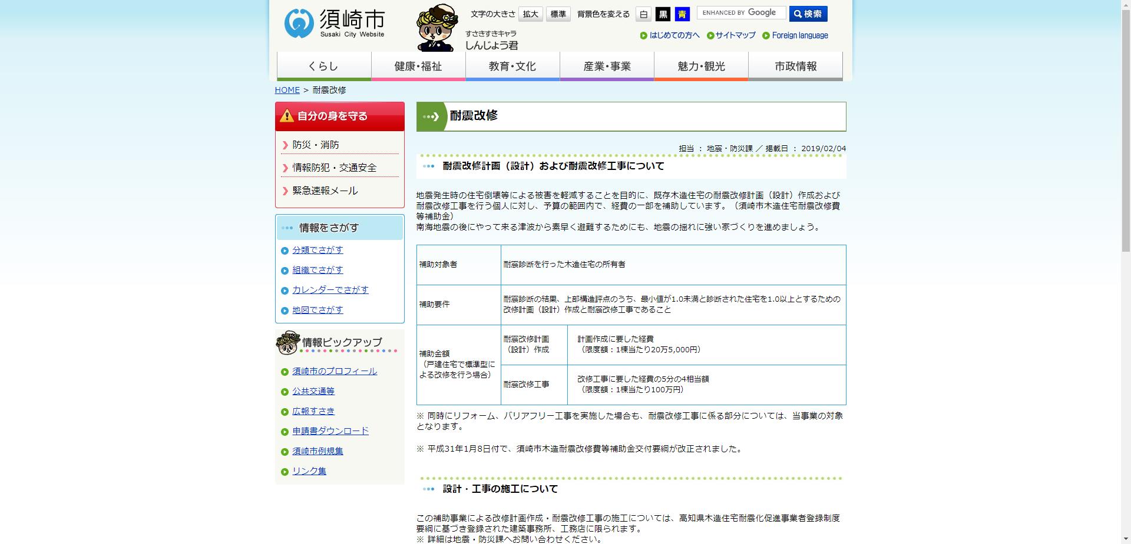Open the HOME breadcrumb link
This screenshot has width=1131, height=544.
click(x=287, y=90)
